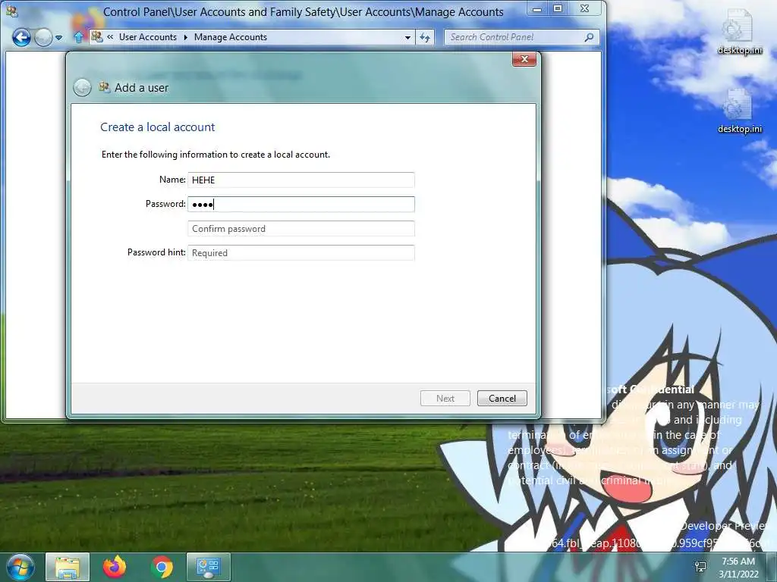The height and width of the screenshot is (582, 777).
Task: Refresh the Control Panel address bar
Action: tap(425, 37)
